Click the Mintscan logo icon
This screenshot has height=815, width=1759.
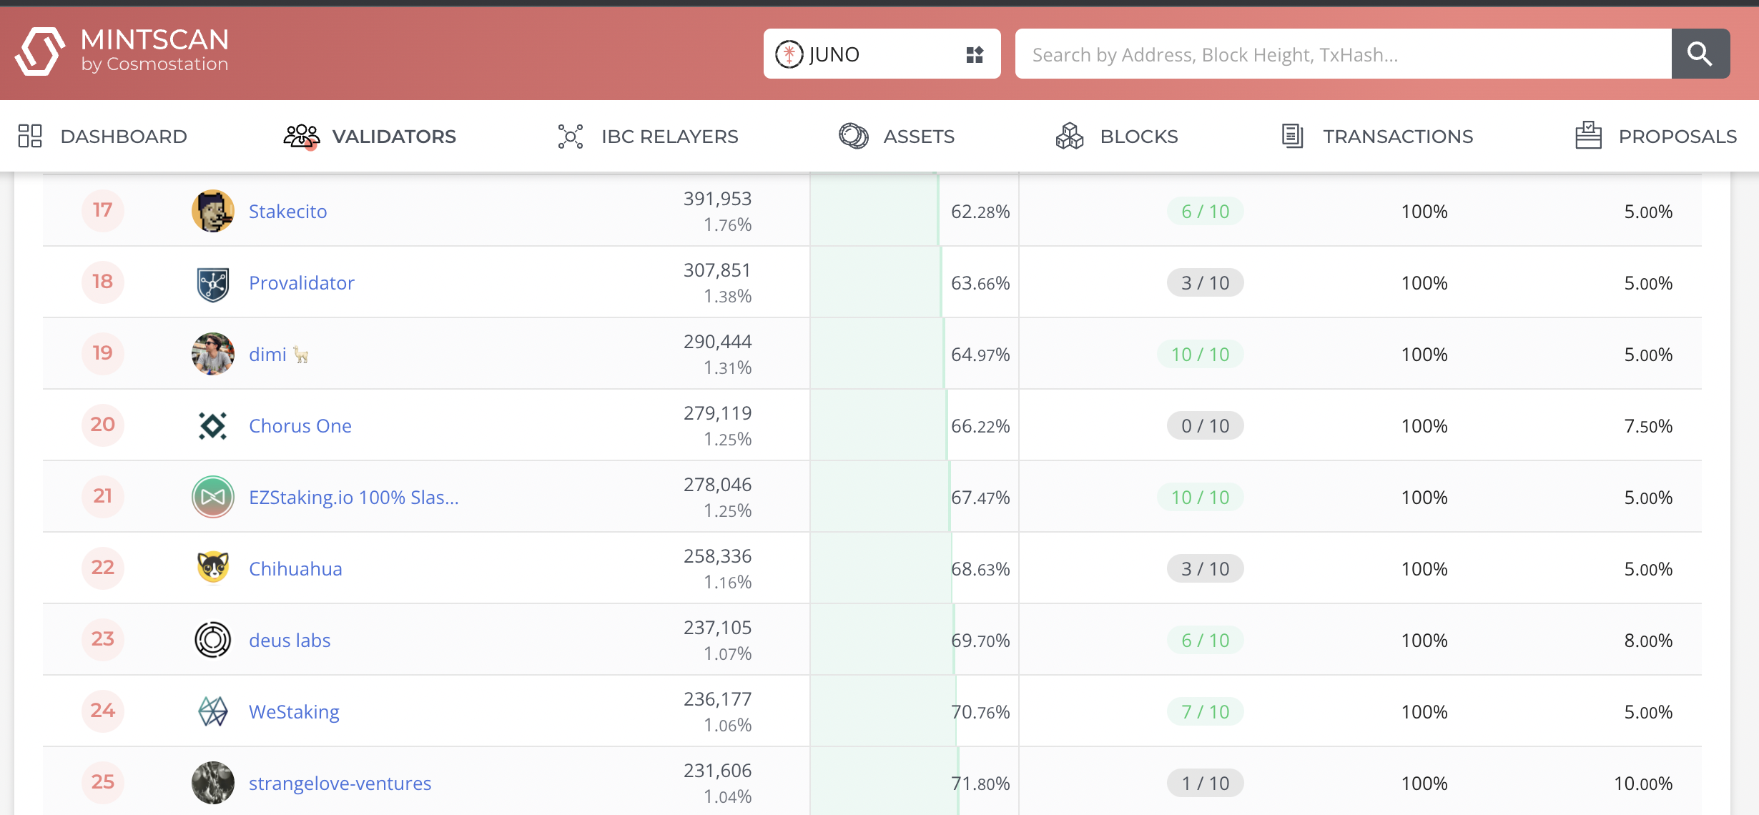pos(40,51)
